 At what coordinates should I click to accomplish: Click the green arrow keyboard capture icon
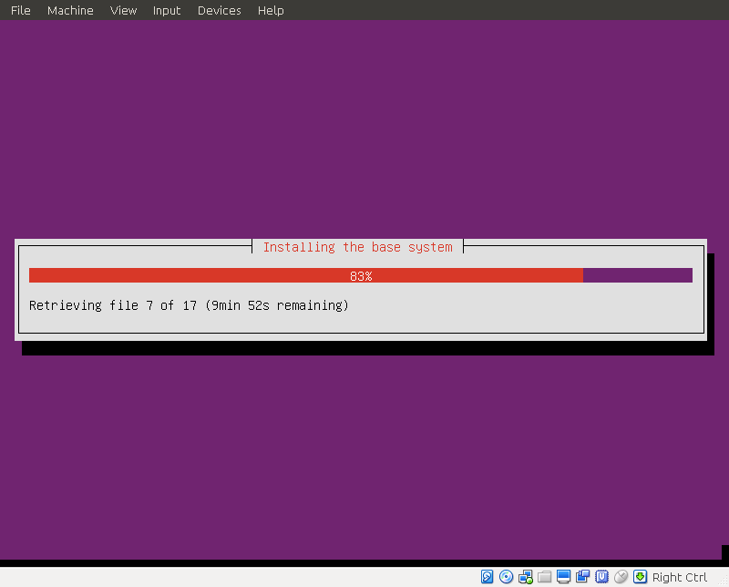641,577
